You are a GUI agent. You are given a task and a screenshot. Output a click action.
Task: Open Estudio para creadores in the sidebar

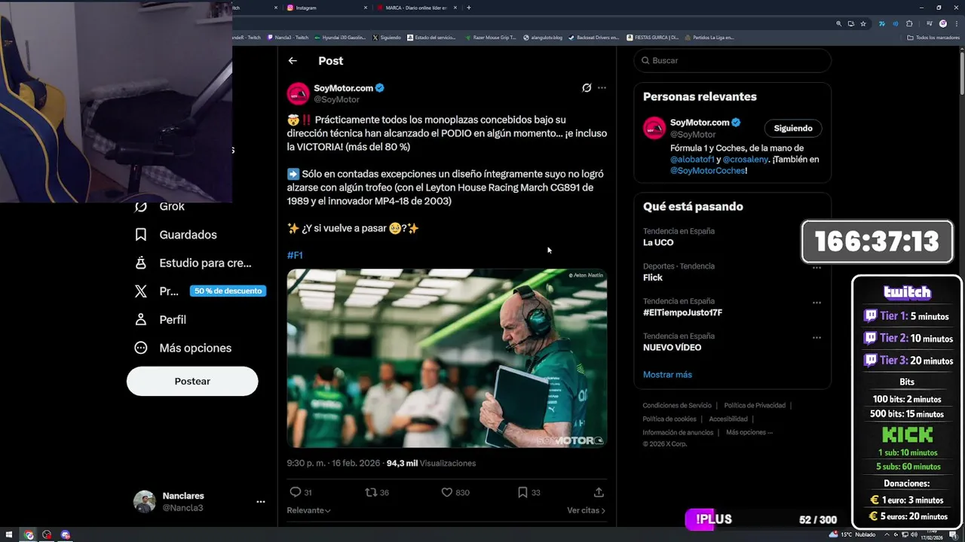[x=193, y=263]
